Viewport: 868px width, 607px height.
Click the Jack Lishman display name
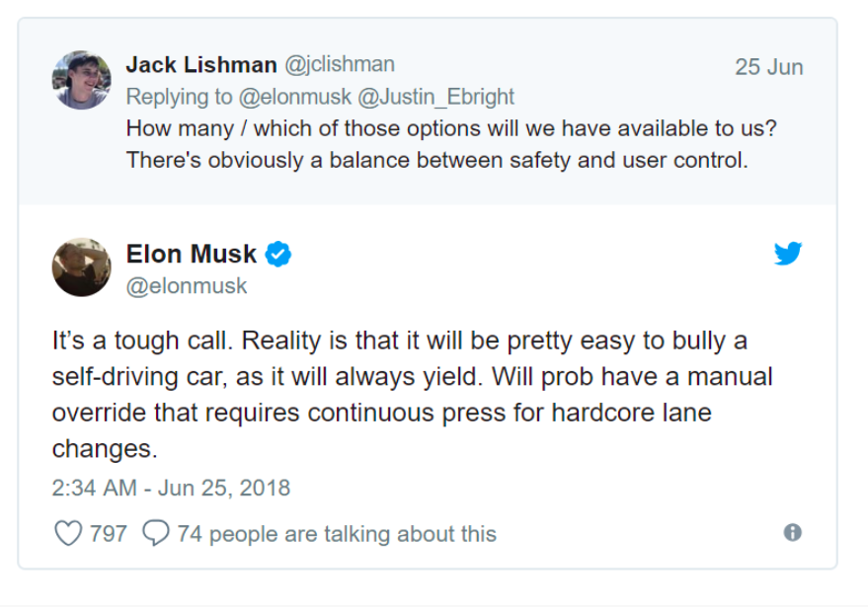(x=200, y=65)
